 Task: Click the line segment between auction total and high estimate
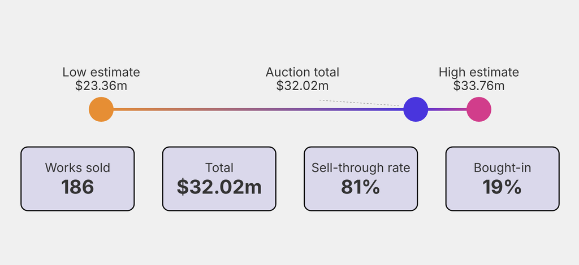(x=447, y=109)
